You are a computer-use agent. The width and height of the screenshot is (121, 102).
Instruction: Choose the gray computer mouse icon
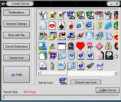90,66
